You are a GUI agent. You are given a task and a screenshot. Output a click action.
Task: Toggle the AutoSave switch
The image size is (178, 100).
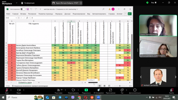click(x=23, y=9)
